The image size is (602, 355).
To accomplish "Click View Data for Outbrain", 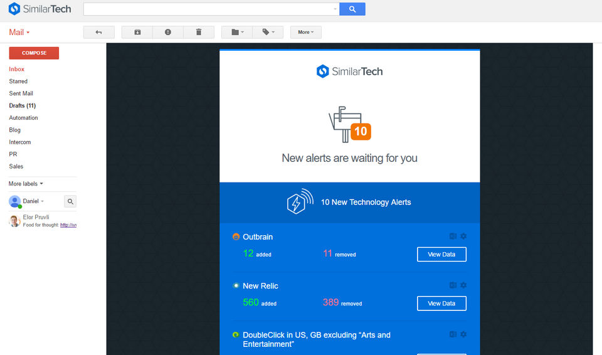I will [x=441, y=255].
